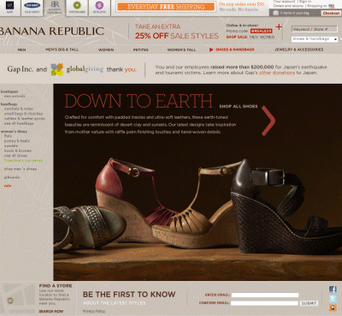The width and height of the screenshot is (342, 316).
Task: Click the other donations link
Action: [x=277, y=73]
